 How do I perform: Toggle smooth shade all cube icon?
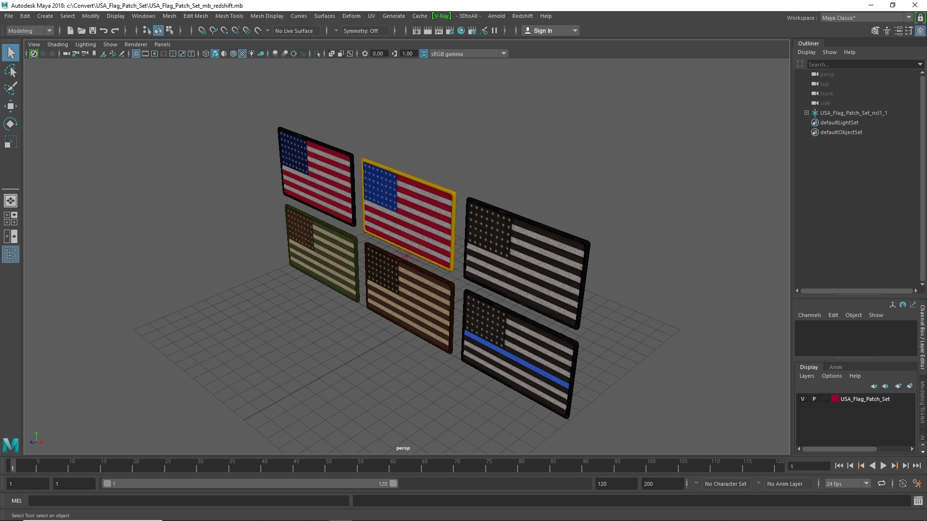215,54
